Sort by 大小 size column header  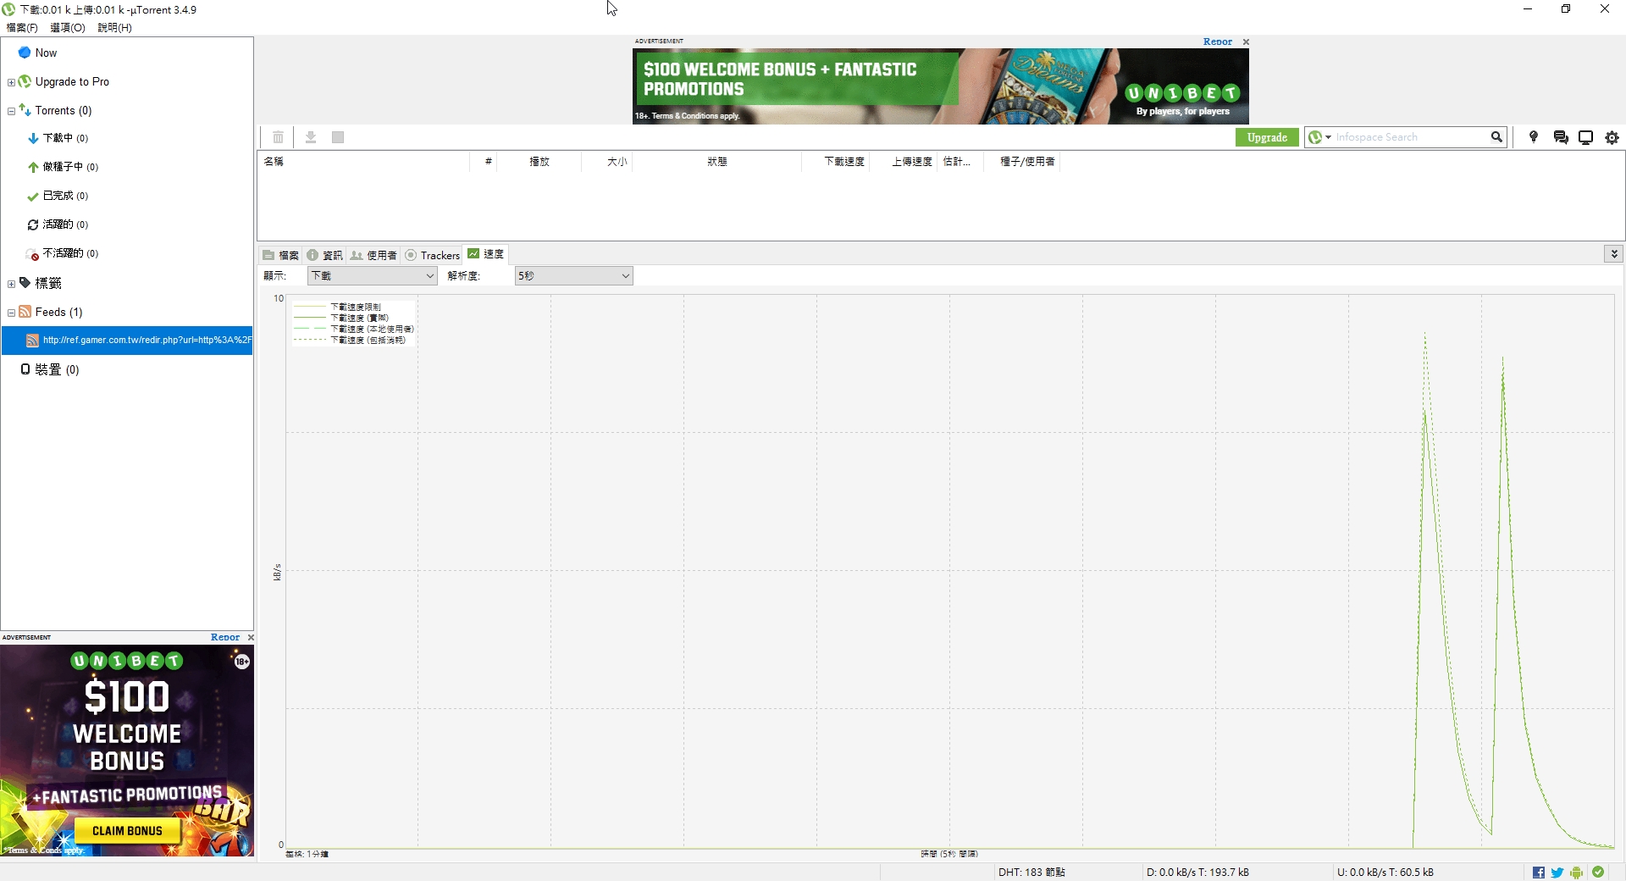(x=607, y=161)
